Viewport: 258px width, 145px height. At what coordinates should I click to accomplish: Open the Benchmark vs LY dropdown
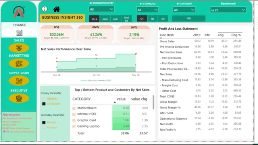pos(228,10)
